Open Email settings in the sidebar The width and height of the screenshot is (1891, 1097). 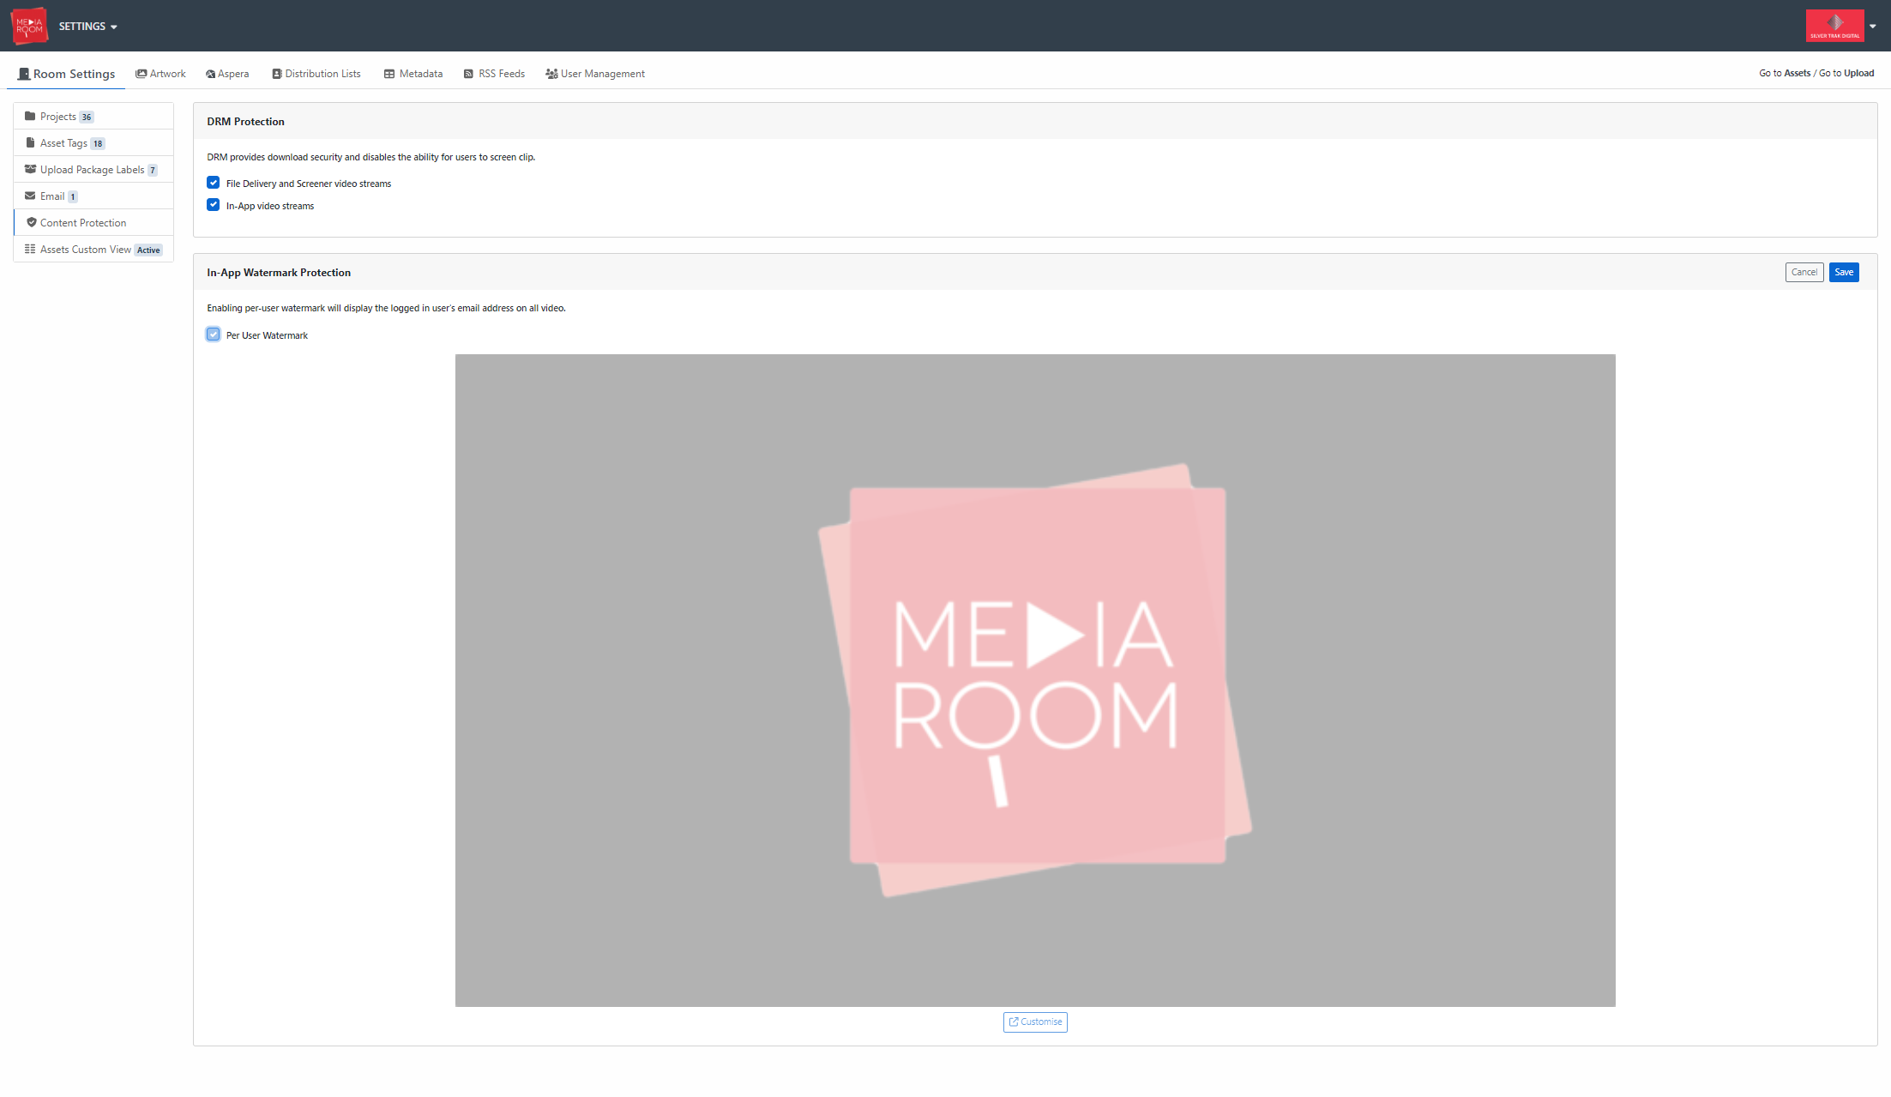[93, 196]
